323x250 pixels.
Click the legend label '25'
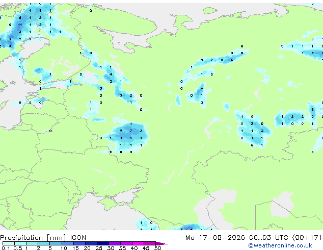[x=99, y=248]
